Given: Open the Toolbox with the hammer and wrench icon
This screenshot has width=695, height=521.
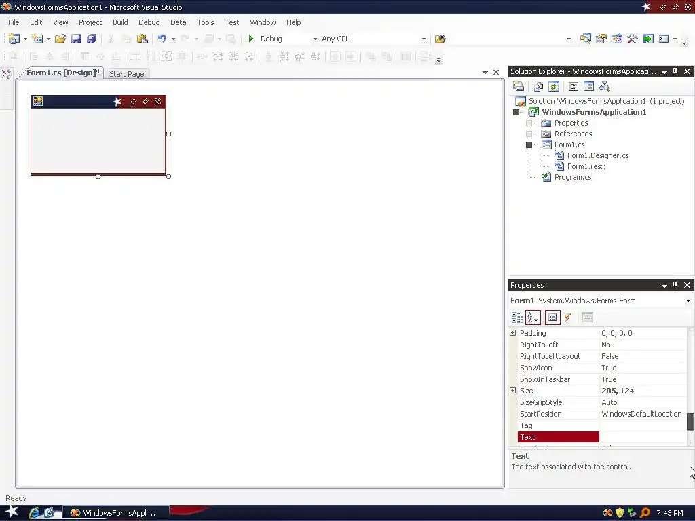Looking at the screenshot, I should [x=633, y=39].
